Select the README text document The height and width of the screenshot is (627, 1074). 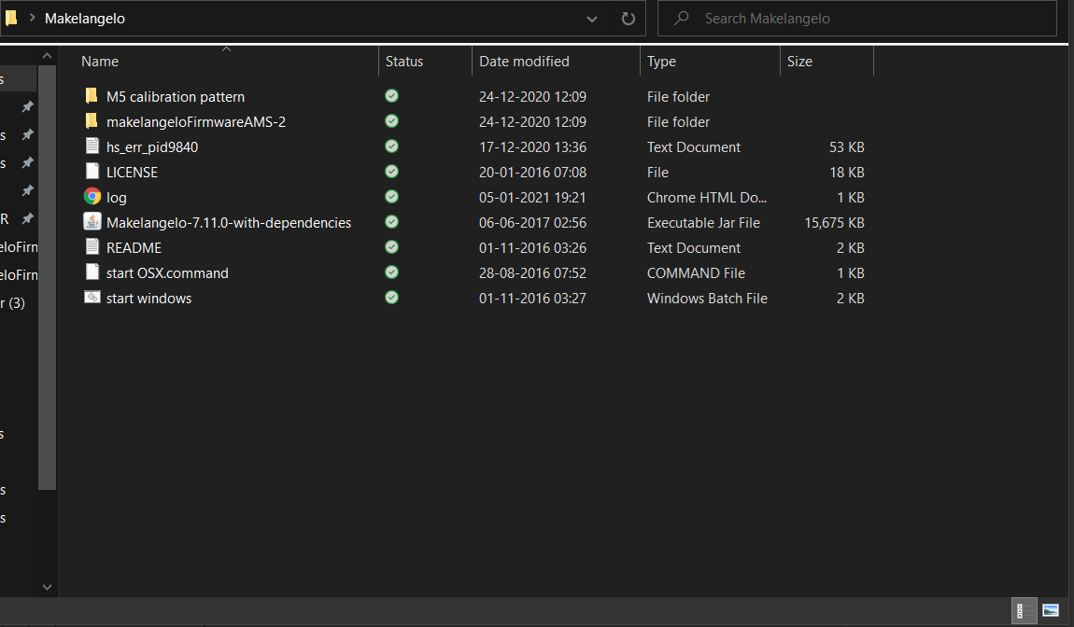pyautogui.click(x=134, y=247)
